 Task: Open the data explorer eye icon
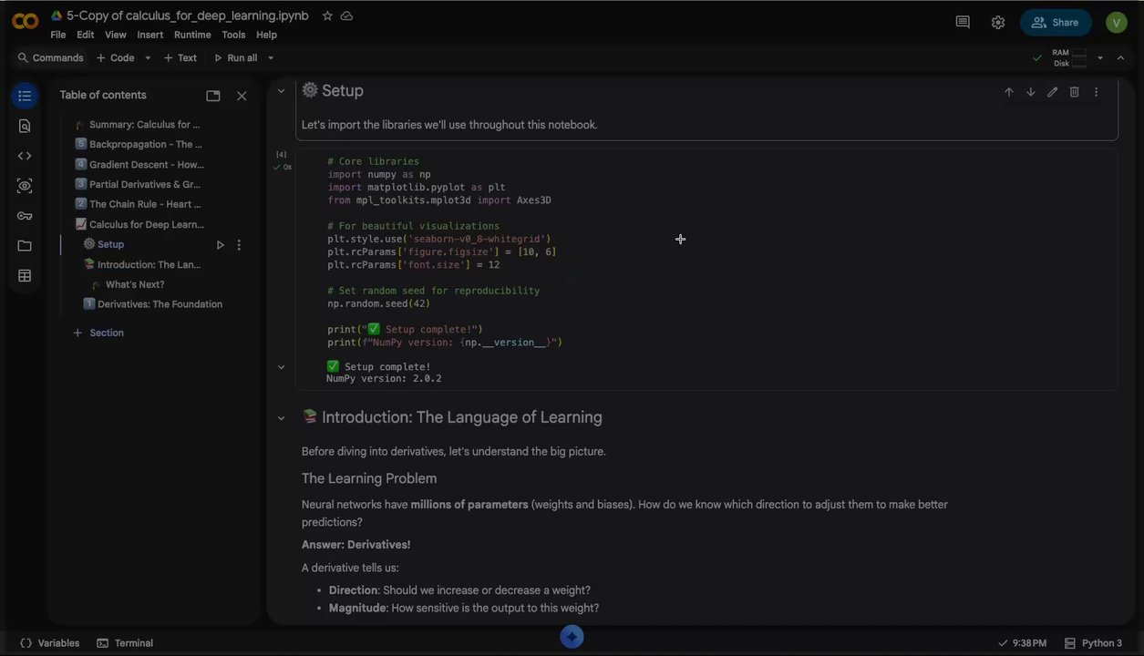(25, 186)
